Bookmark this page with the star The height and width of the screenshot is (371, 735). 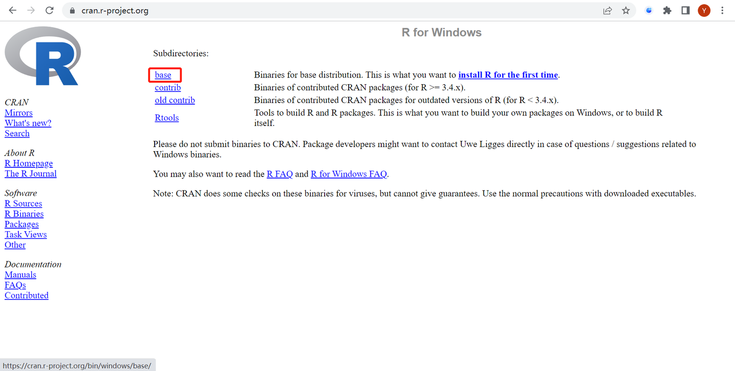tap(626, 11)
